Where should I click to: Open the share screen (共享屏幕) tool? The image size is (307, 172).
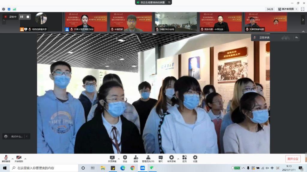pos(112,158)
